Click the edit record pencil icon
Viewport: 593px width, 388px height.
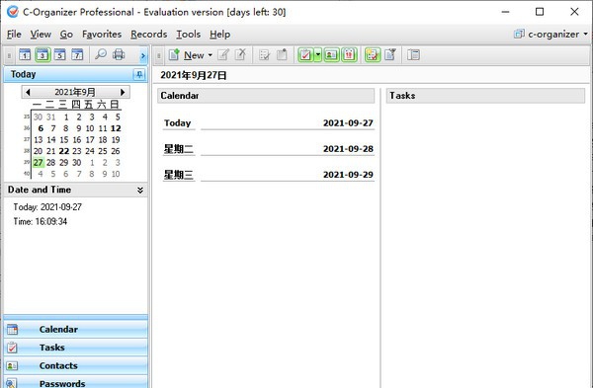(x=223, y=55)
